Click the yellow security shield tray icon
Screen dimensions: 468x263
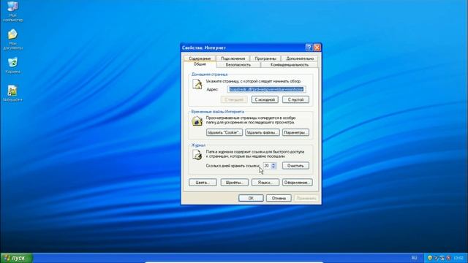(430, 258)
